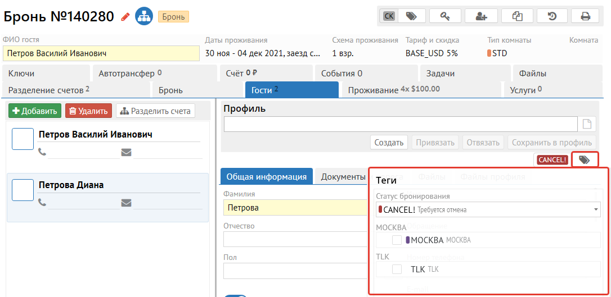The width and height of the screenshot is (611, 297).
Task: Enable the TLK tag checkbox
Action: coord(397,269)
